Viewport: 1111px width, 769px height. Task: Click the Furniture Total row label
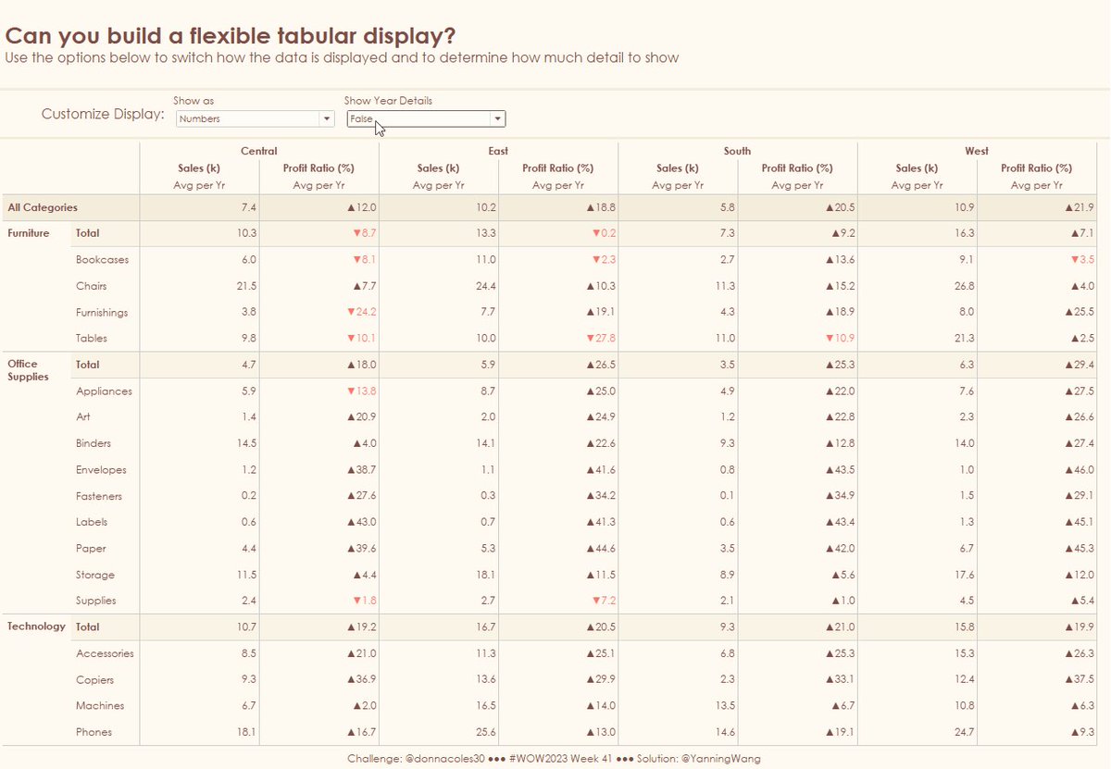[x=88, y=233]
